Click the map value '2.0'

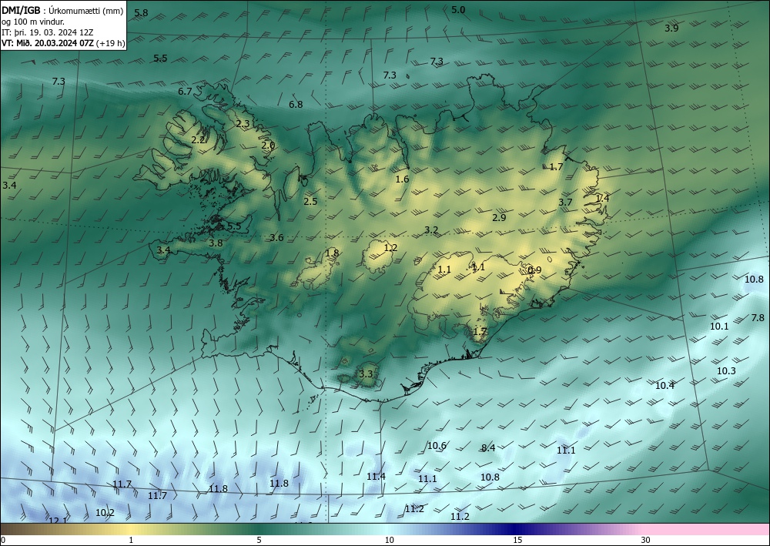coord(268,146)
